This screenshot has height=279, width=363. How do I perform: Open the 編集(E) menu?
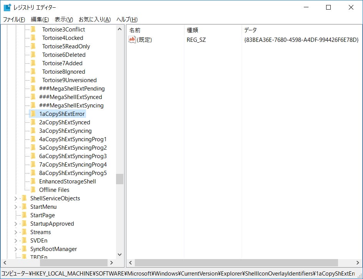click(x=40, y=20)
